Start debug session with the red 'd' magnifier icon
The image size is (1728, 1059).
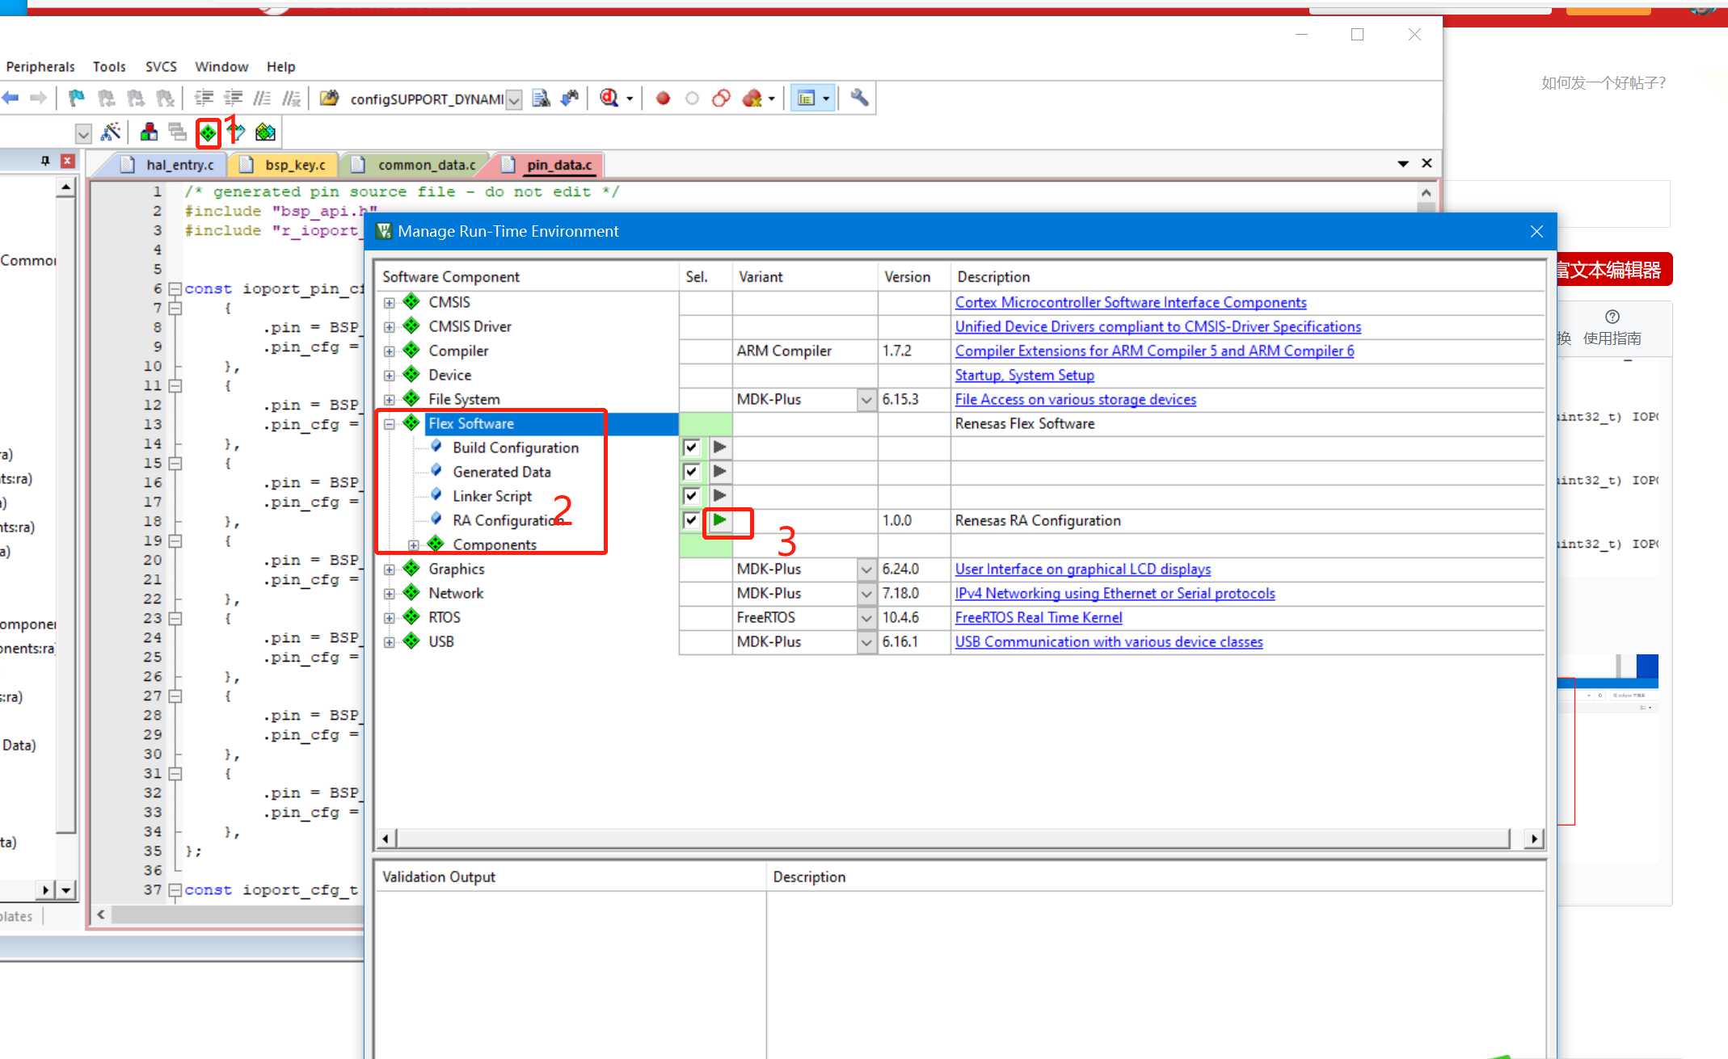tap(609, 99)
